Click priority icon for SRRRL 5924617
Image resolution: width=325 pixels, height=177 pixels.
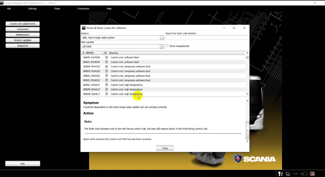[107, 85]
